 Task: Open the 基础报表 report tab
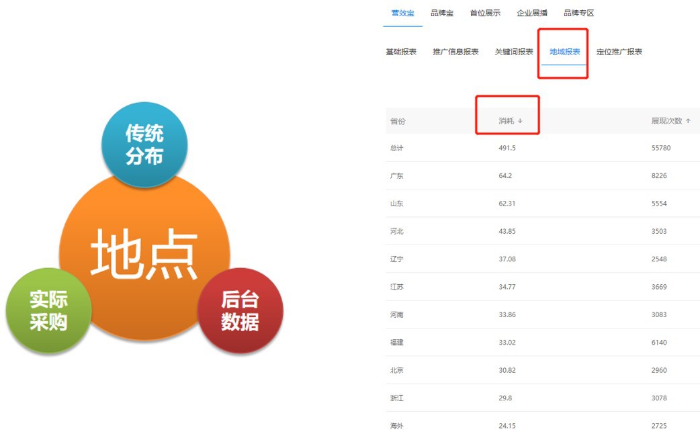coord(401,52)
